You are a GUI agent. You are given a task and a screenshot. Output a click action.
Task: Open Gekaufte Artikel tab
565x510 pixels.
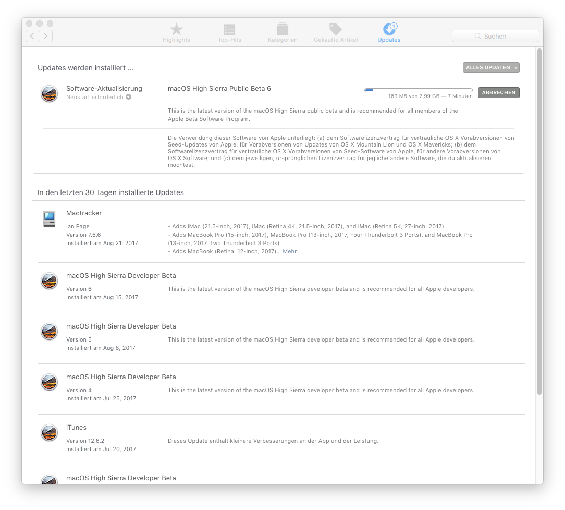coord(336,33)
